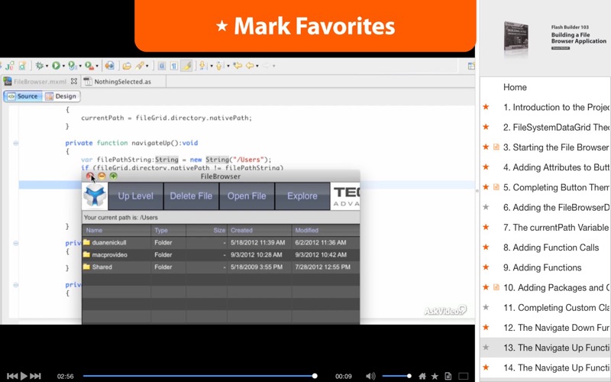Toggle favorite star for 8. Adding Function Calls
Viewport: 611px width, 382px height.
tap(486, 247)
